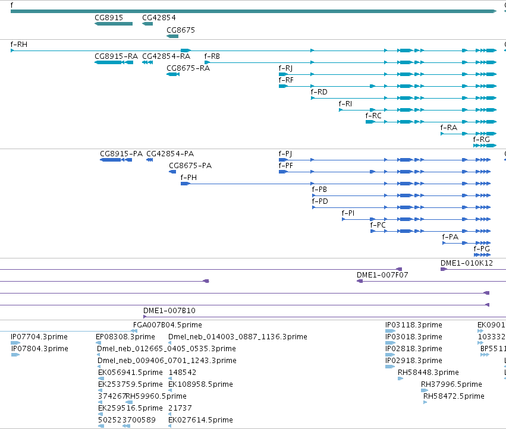Select EK108958.5prime EST label
The image size is (506, 429).
click(201, 384)
